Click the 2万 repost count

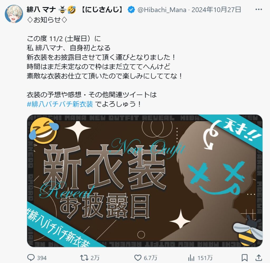(95, 258)
